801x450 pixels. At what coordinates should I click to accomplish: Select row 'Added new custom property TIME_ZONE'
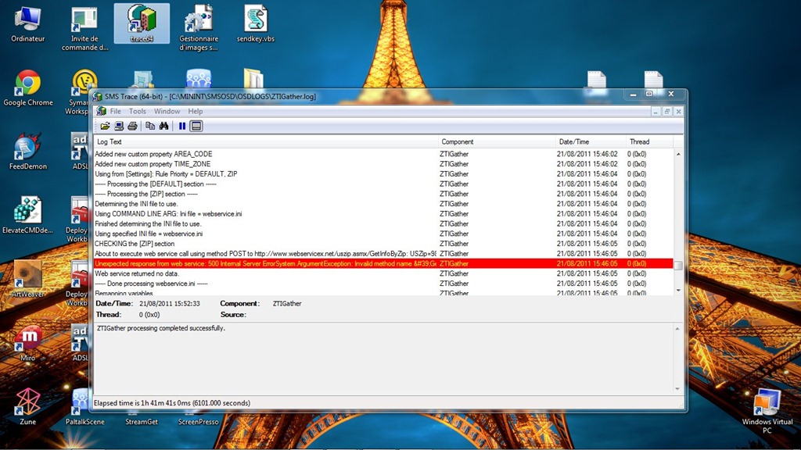coord(383,164)
